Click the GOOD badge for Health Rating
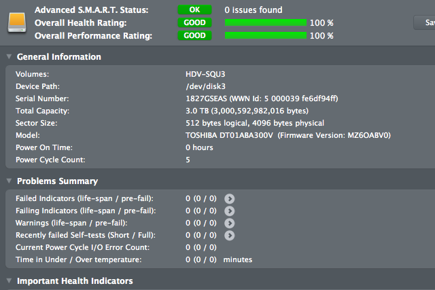The image size is (435, 290). [x=194, y=22]
